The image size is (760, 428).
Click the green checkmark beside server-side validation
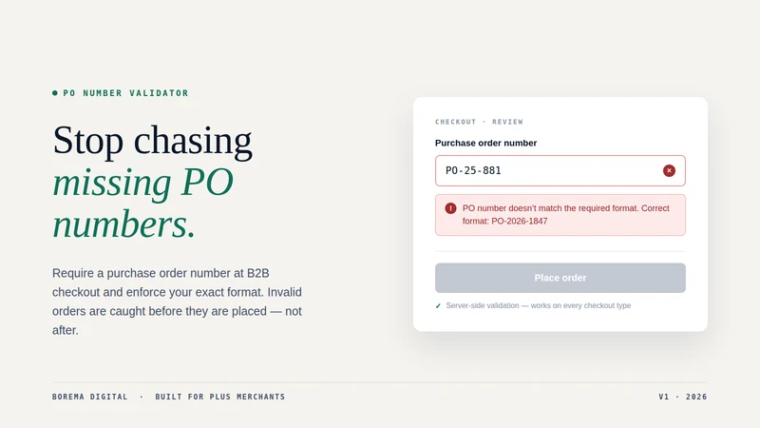pos(438,305)
